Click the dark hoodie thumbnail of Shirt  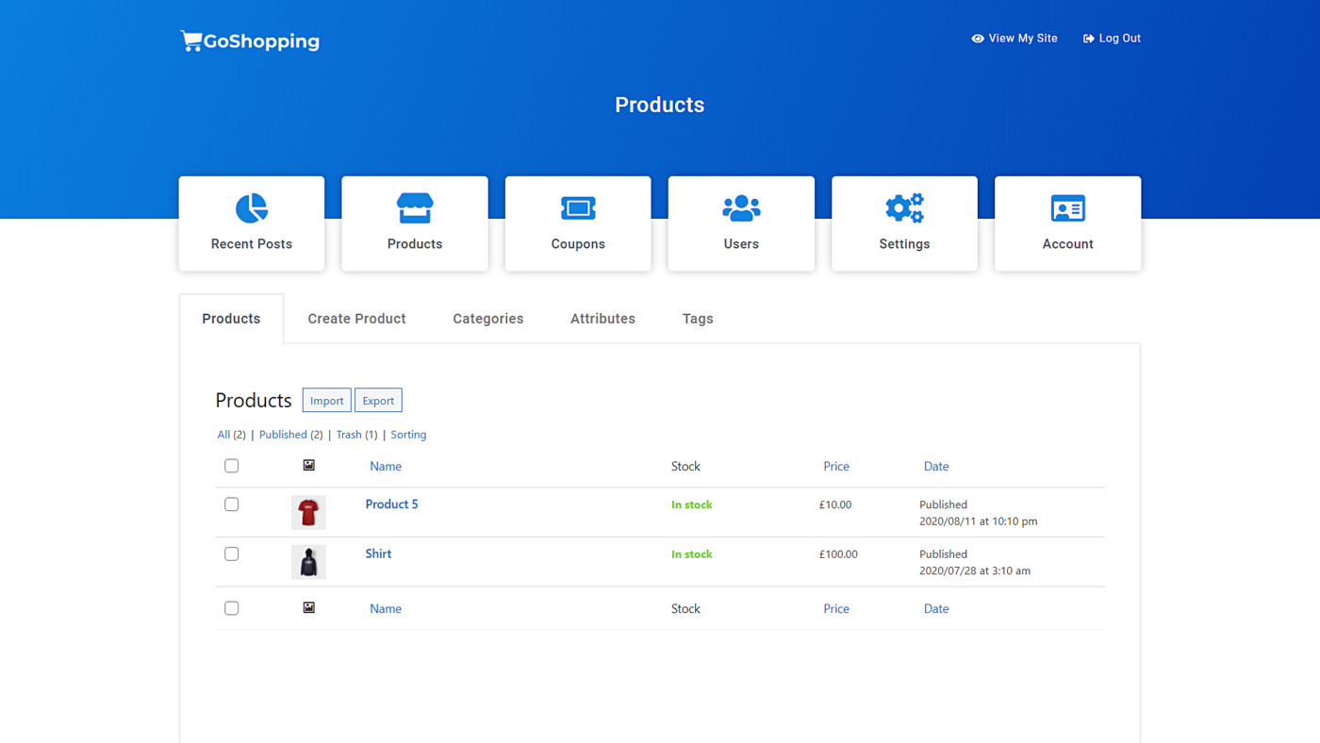point(308,562)
